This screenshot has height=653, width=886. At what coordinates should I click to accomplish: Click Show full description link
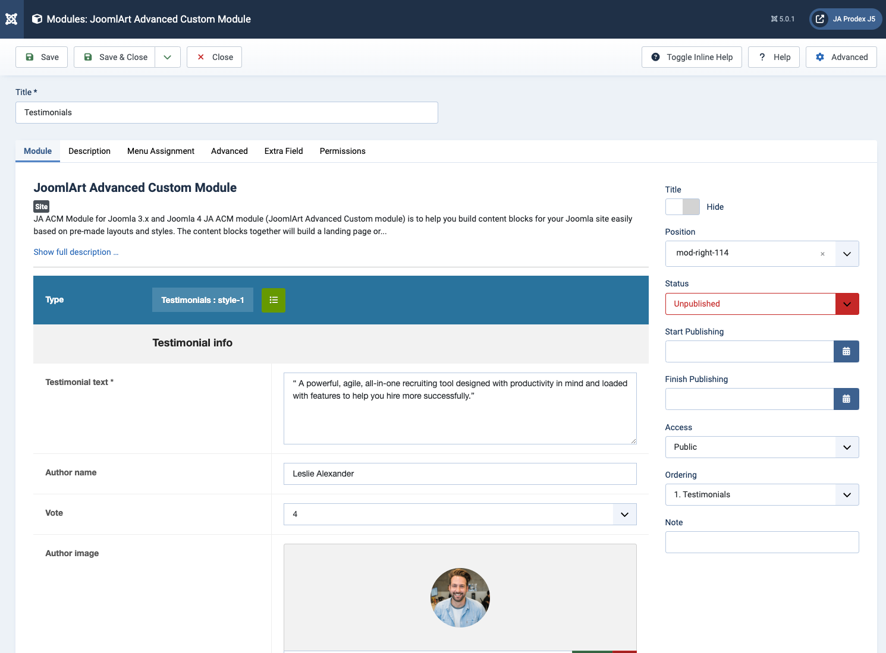[76, 252]
